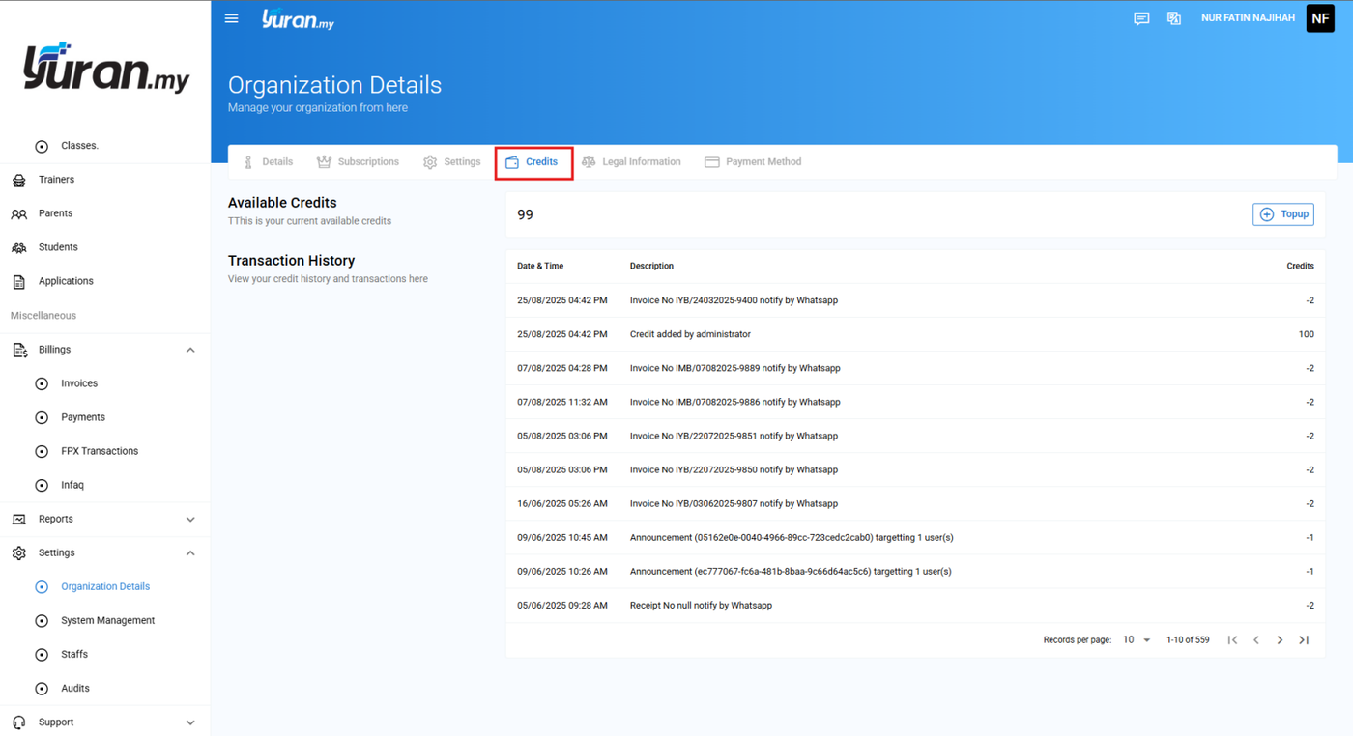Viewport: 1353px width, 736px height.
Task: Click invoice IYB/03062025-9807 transaction row
Action: (x=915, y=503)
